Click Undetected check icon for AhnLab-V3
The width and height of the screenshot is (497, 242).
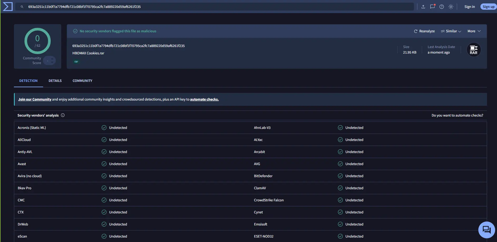pos(340,128)
